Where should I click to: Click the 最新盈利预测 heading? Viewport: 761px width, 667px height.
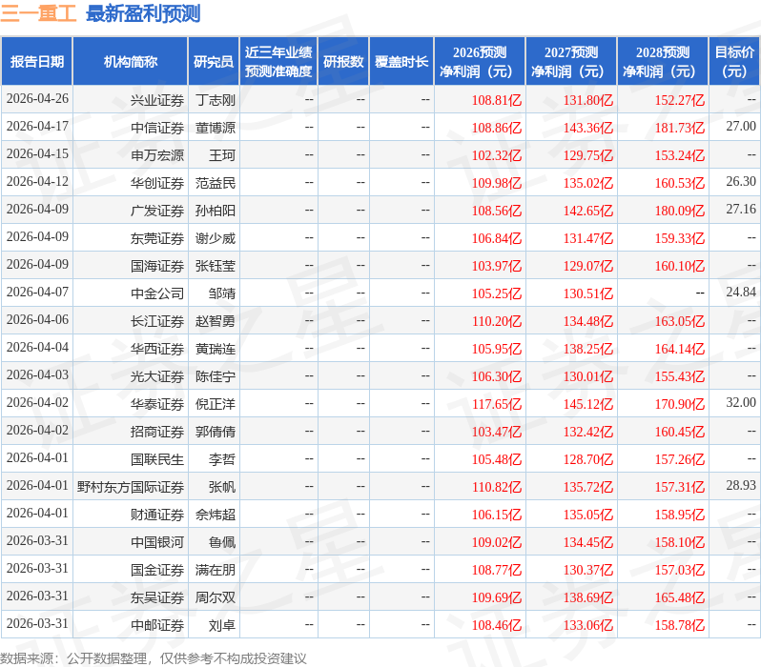pyautogui.click(x=143, y=13)
